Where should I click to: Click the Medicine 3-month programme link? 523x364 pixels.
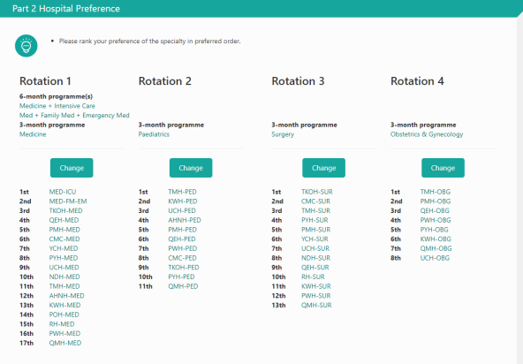(33, 134)
